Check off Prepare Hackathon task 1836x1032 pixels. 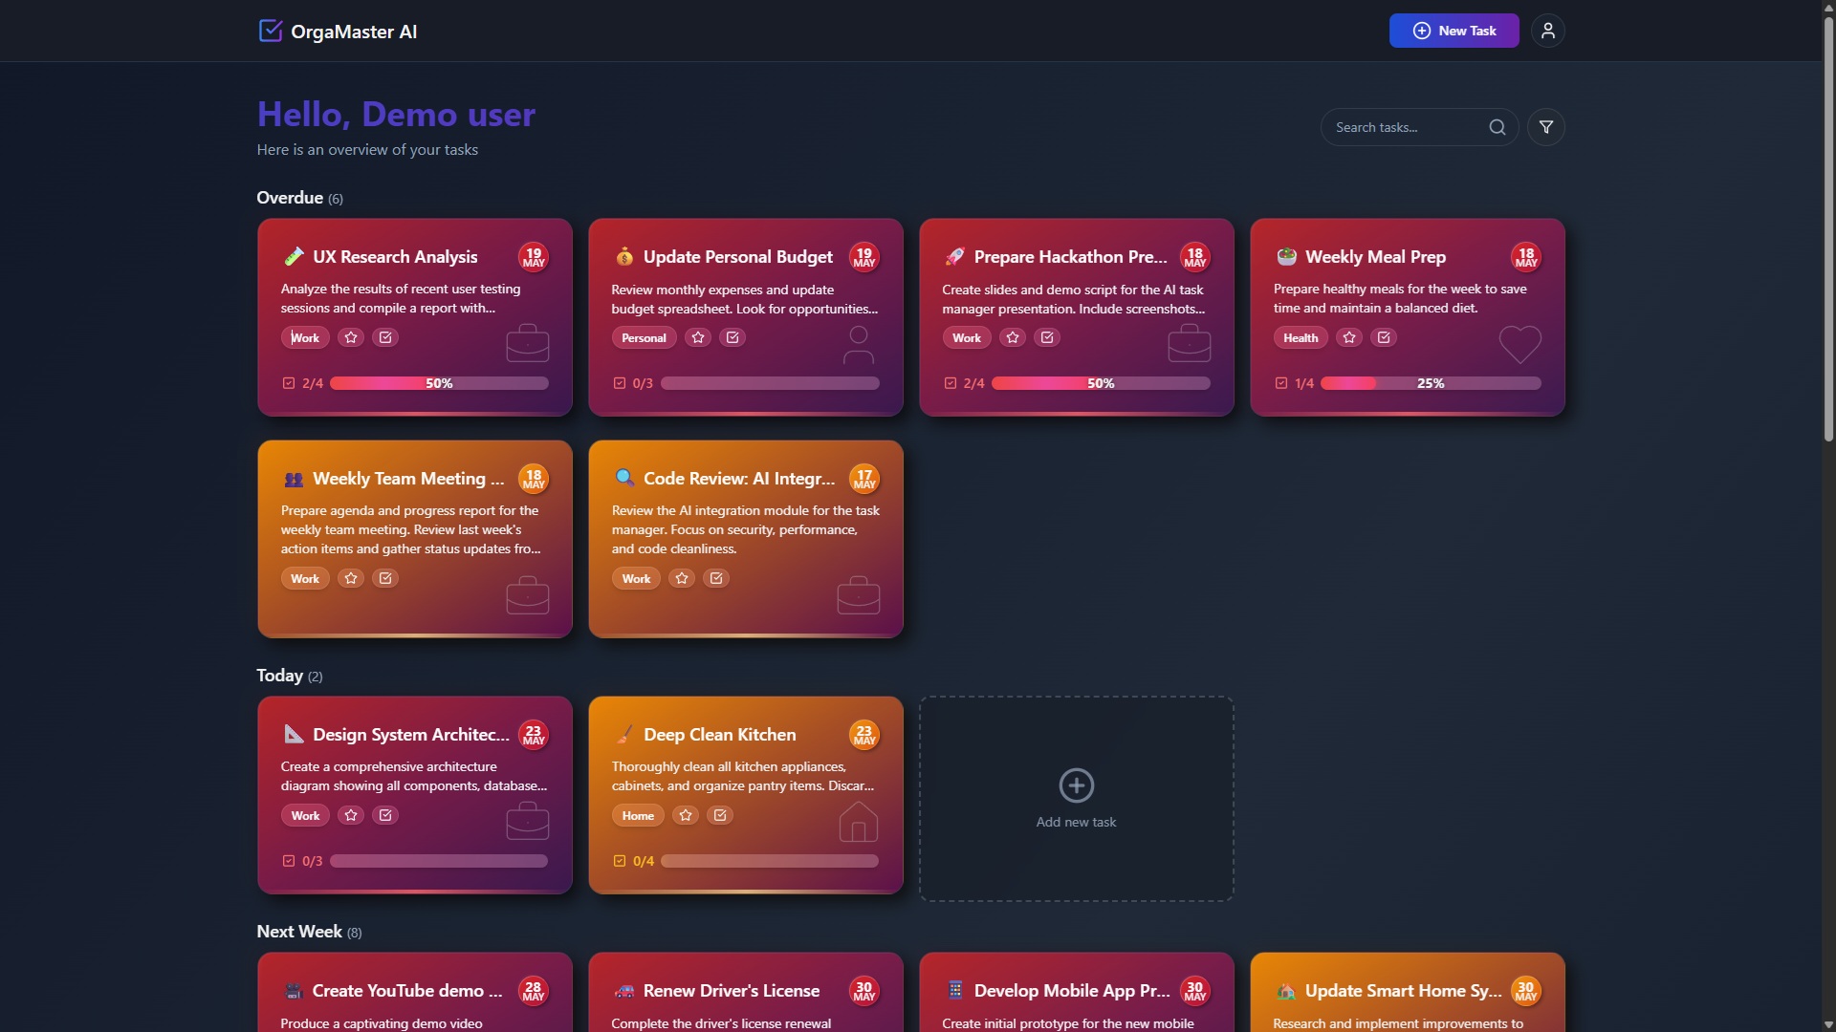1047,337
